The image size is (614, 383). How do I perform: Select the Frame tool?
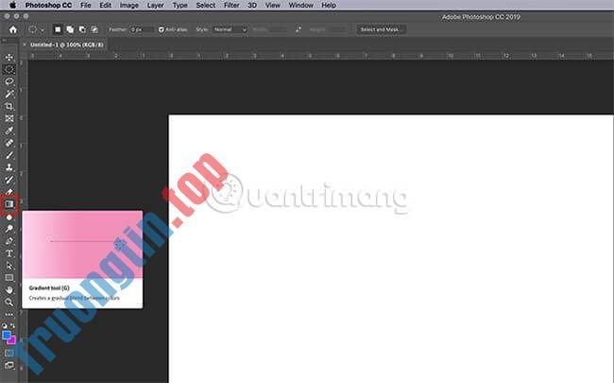point(9,118)
